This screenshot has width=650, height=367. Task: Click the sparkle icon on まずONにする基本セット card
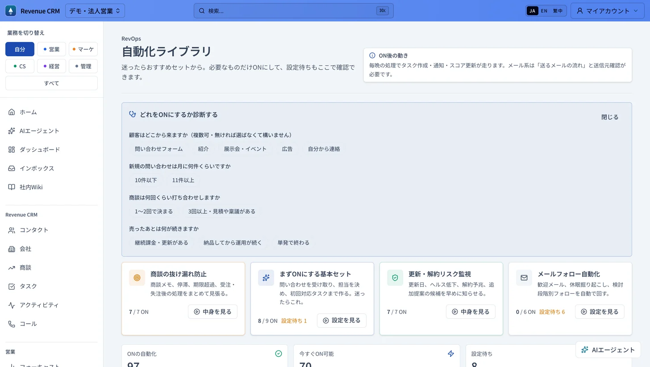click(x=266, y=278)
